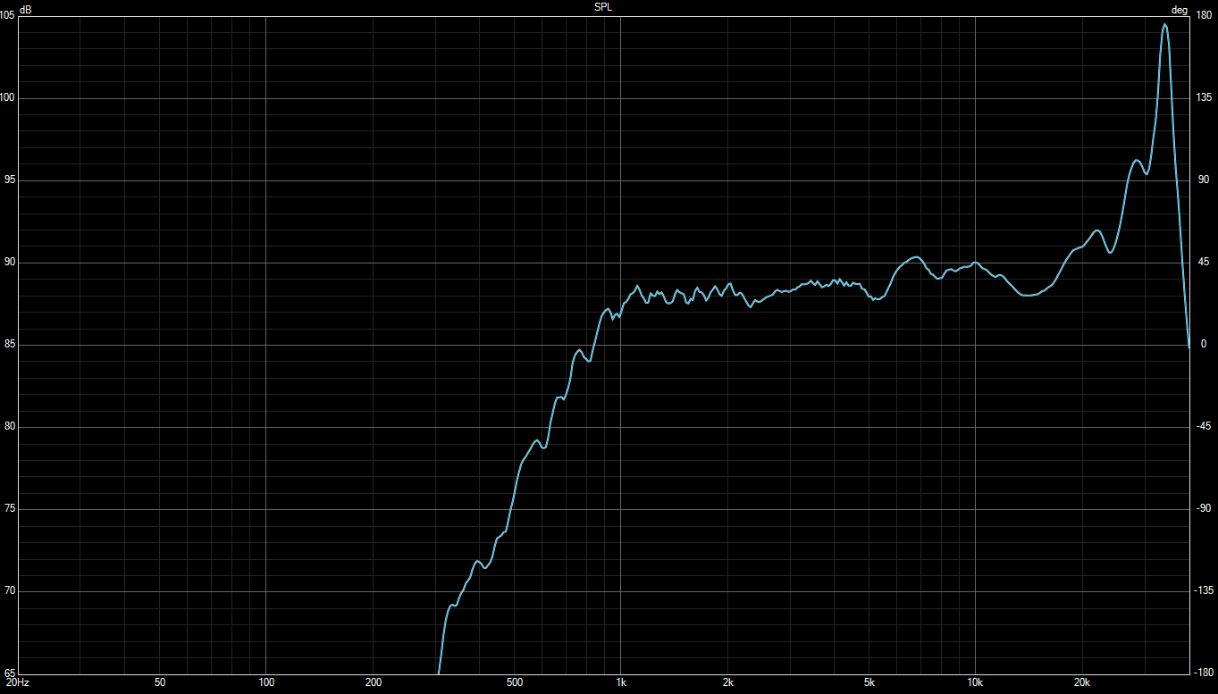Select the positive 90 degree value, right axis

(x=1202, y=180)
